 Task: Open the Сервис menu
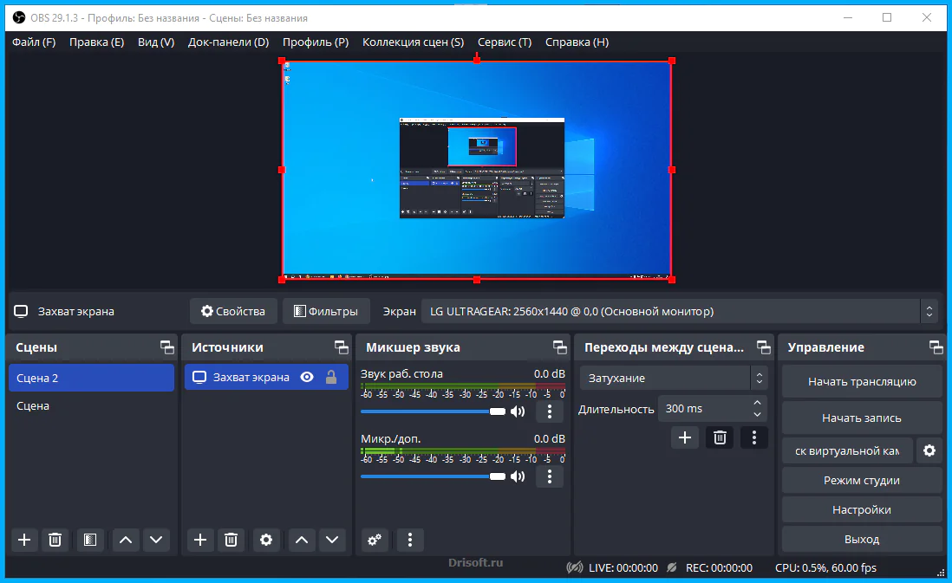tap(504, 42)
